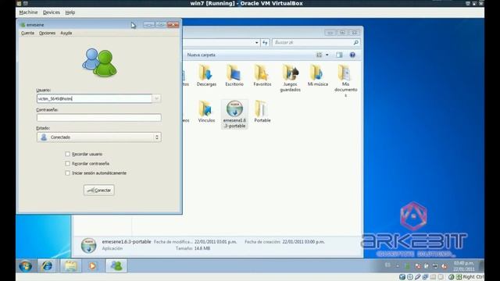Click the VirtualBox USB status icon
500x281 pixels.
[x=418, y=277]
